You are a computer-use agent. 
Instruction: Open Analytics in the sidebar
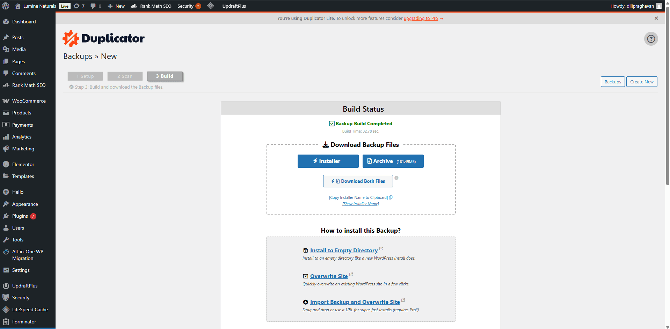point(28,137)
